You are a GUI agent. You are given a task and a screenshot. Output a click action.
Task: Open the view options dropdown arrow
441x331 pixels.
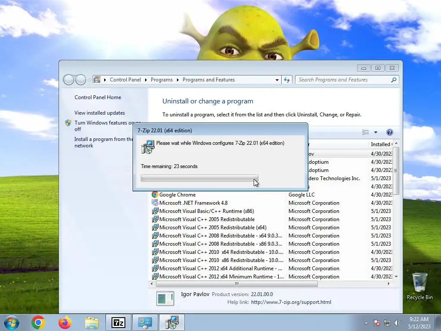376,132
